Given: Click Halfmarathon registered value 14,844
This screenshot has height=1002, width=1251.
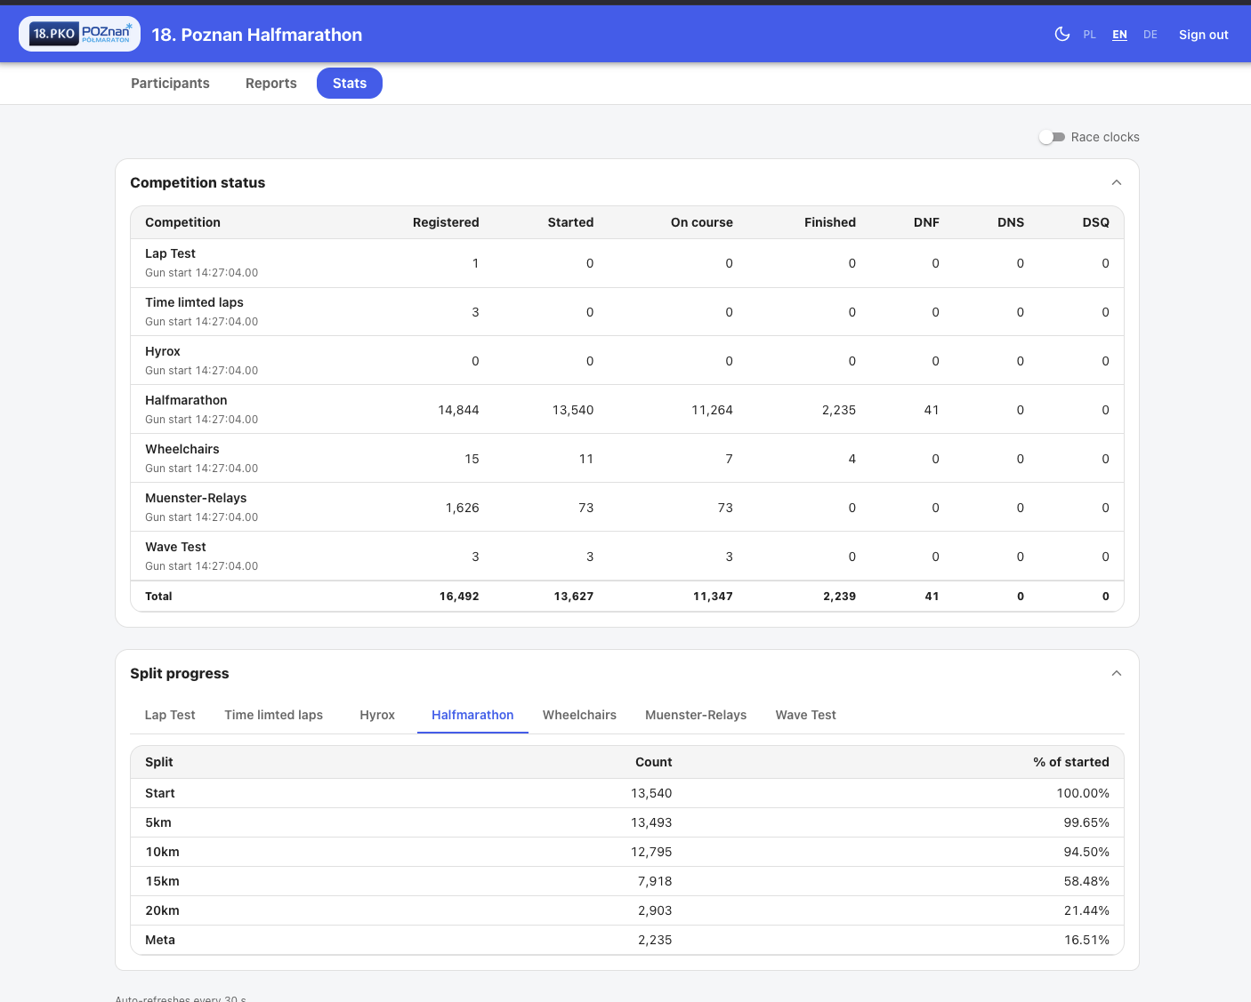Looking at the screenshot, I should (458, 410).
